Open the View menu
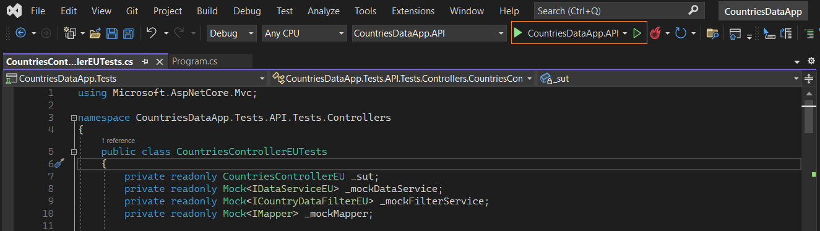The width and height of the screenshot is (820, 231). pyautogui.click(x=101, y=11)
